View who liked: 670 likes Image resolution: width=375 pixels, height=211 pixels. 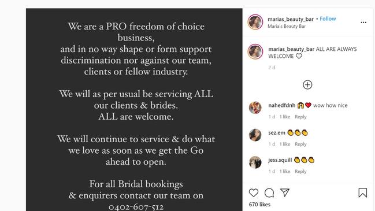259,204
